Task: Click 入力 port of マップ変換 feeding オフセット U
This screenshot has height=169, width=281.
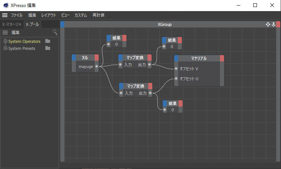Action: (x=121, y=93)
